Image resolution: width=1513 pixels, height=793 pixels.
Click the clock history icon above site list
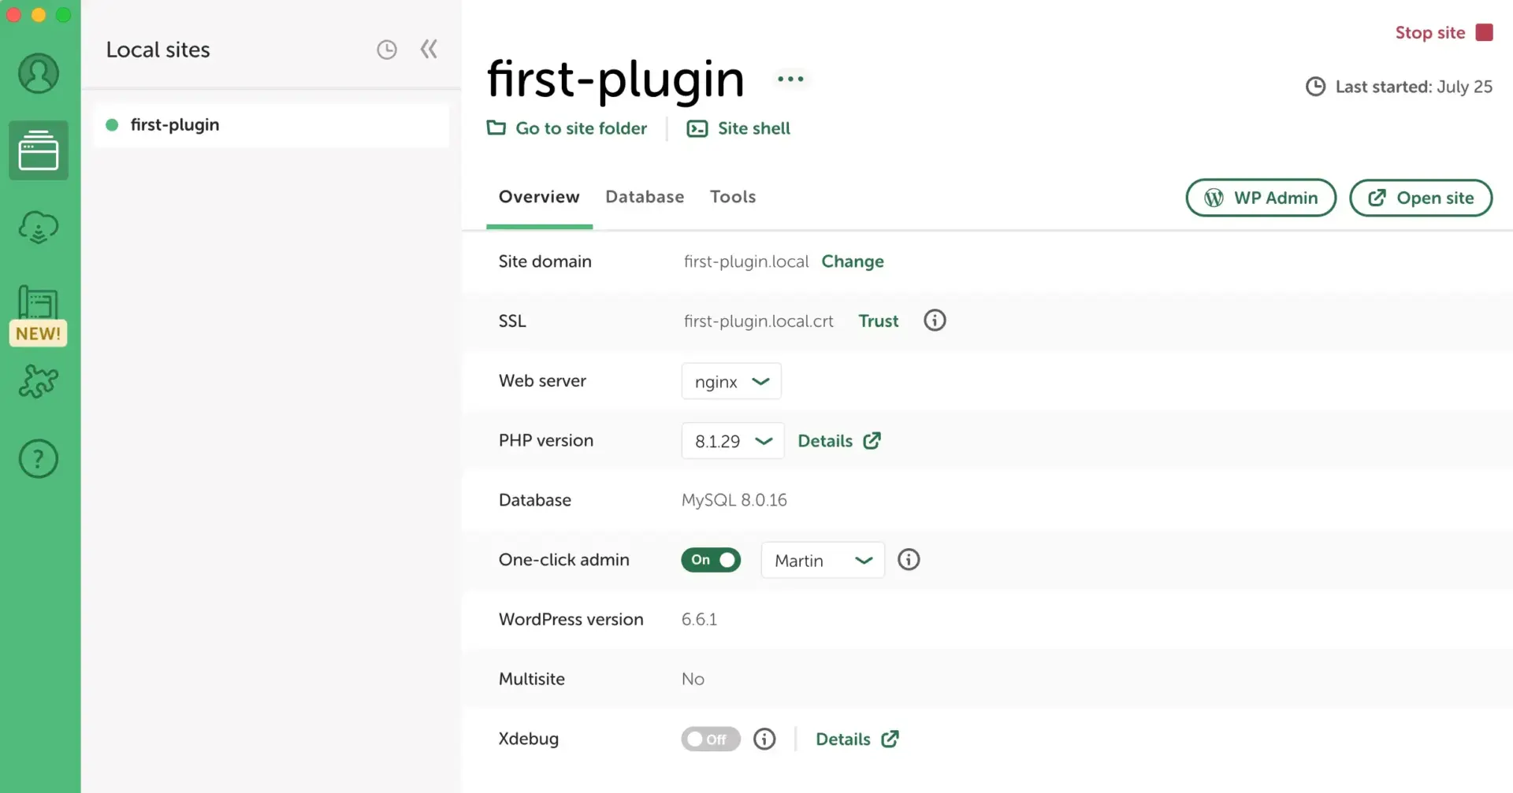(x=387, y=48)
